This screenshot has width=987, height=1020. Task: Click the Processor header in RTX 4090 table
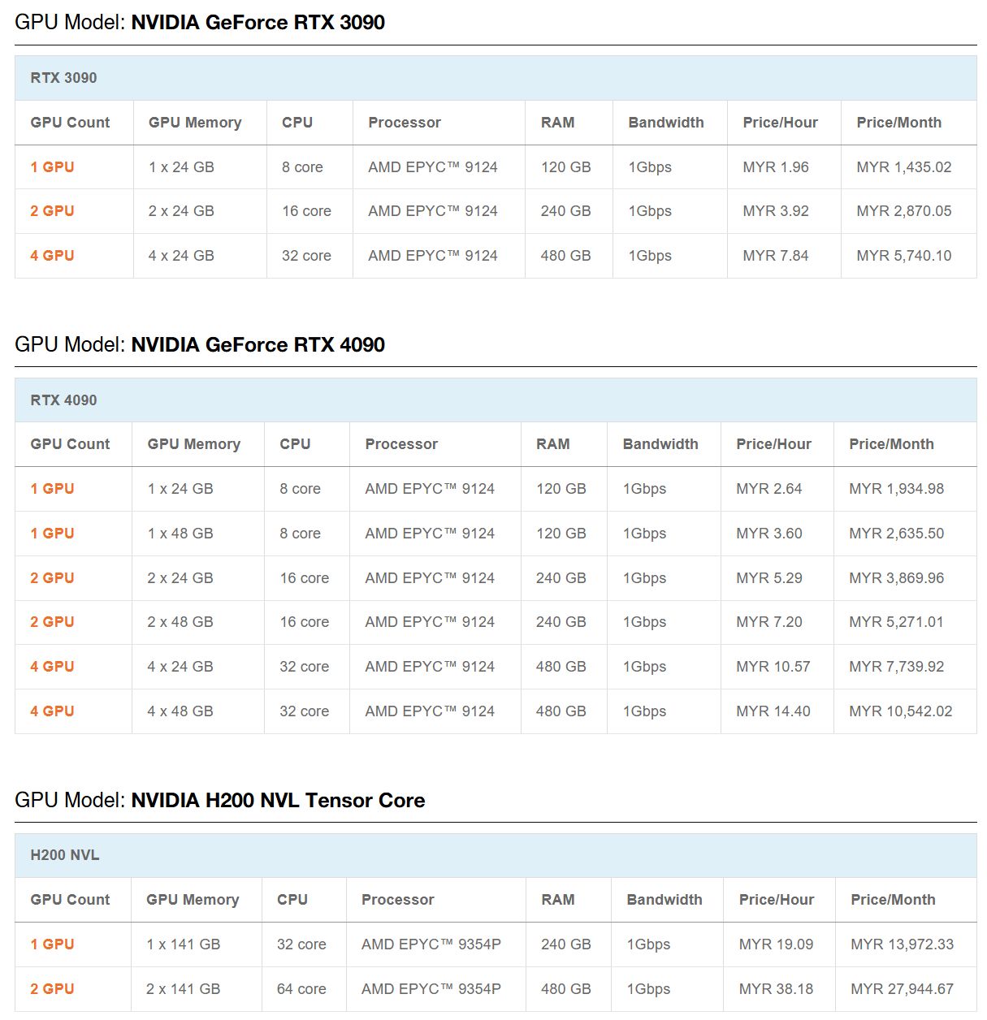point(401,444)
